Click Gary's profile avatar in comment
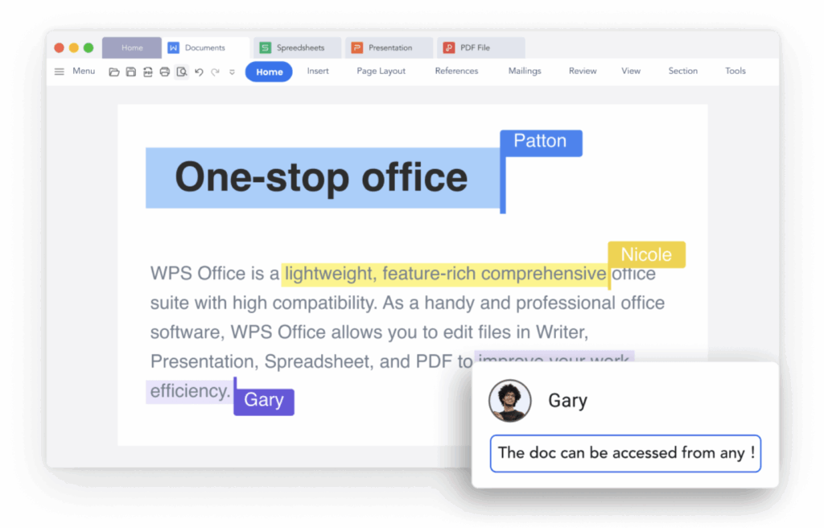The image size is (824, 528). pos(510,401)
